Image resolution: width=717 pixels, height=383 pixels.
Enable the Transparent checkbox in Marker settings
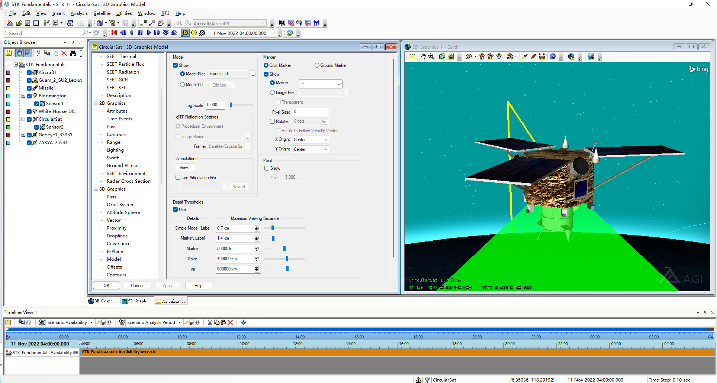278,102
